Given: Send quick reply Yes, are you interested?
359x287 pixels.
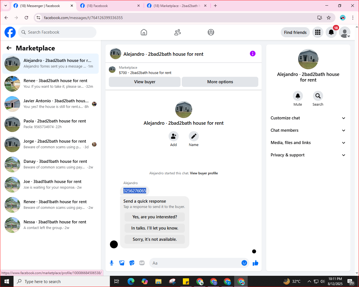Looking at the screenshot, I should tap(155, 217).
